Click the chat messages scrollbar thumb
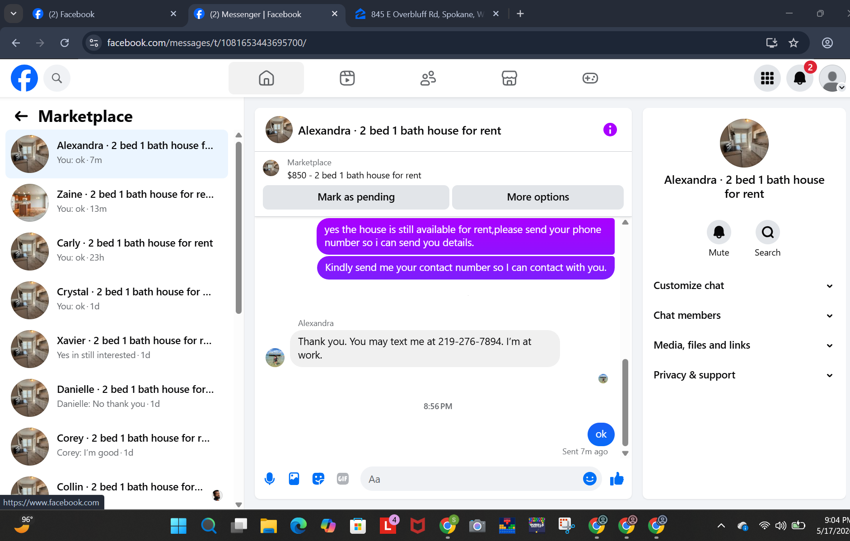This screenshot has width=850, height=541. pos(625,402)
